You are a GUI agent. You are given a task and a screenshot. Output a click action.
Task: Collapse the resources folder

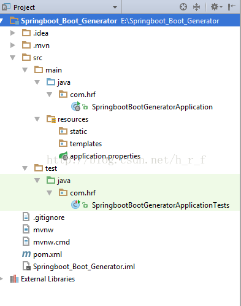point(37,119)
